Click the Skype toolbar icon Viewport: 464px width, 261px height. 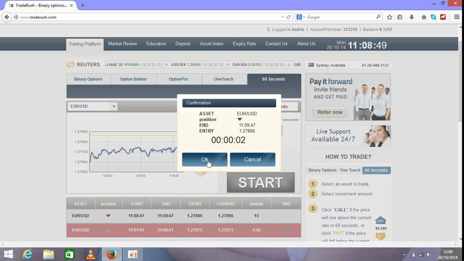click(x=433, y=17)
